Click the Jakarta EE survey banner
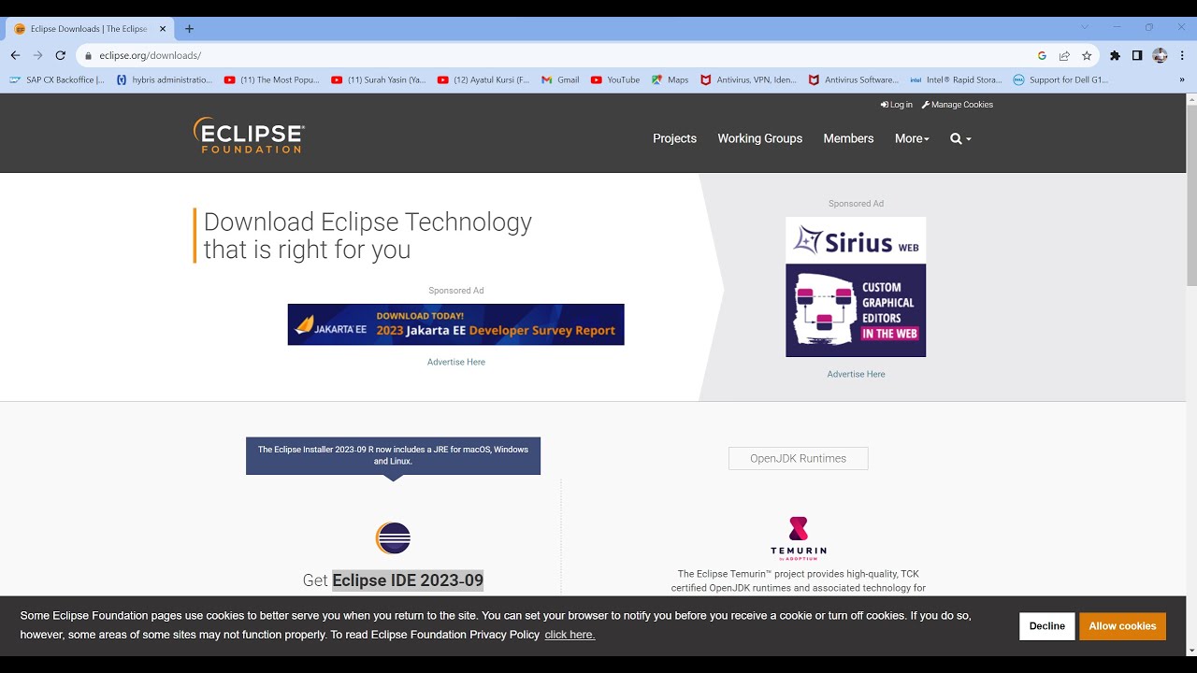1197x673 pixels. [455, 324]
